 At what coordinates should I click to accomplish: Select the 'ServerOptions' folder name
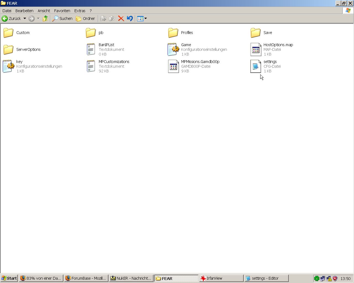click(28, 49)
